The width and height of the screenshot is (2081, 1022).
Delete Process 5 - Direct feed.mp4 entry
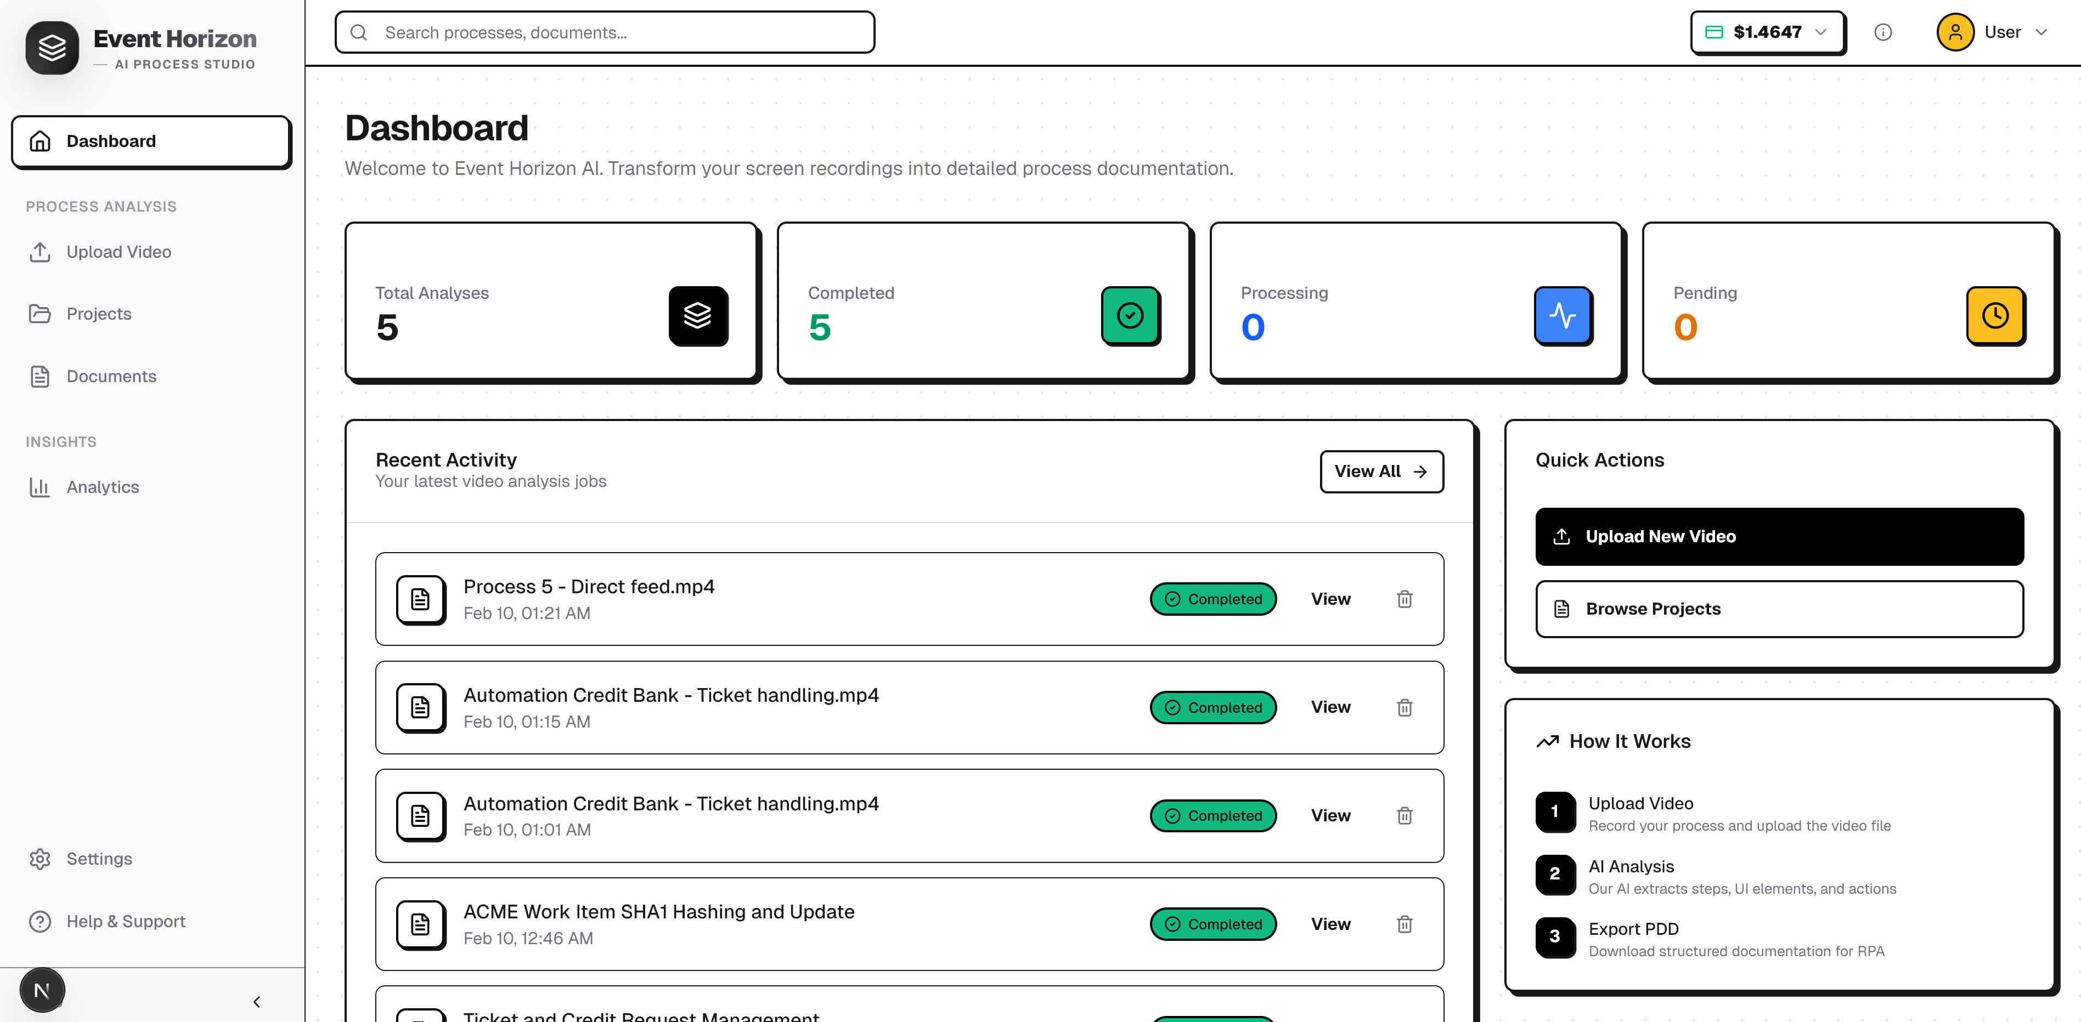[1404, 599]
